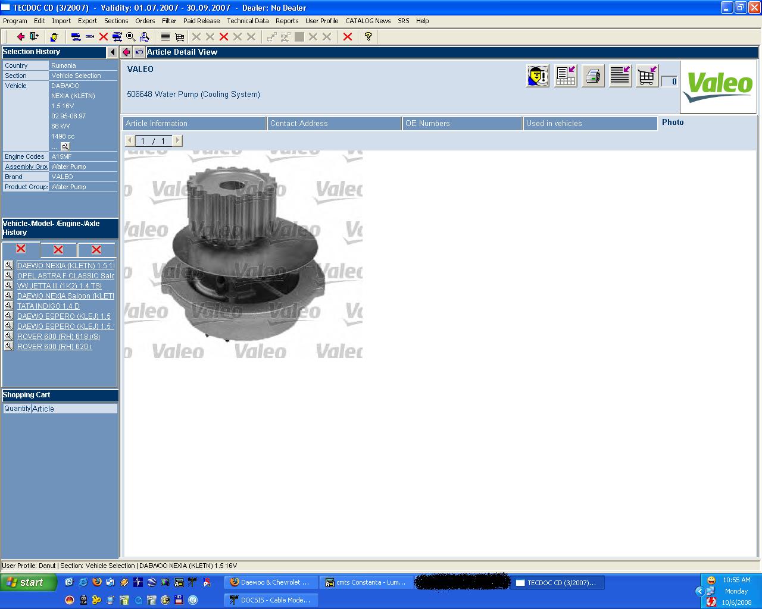
Task: Click the face icon with exclamation mark
Action: click(538, 76)
